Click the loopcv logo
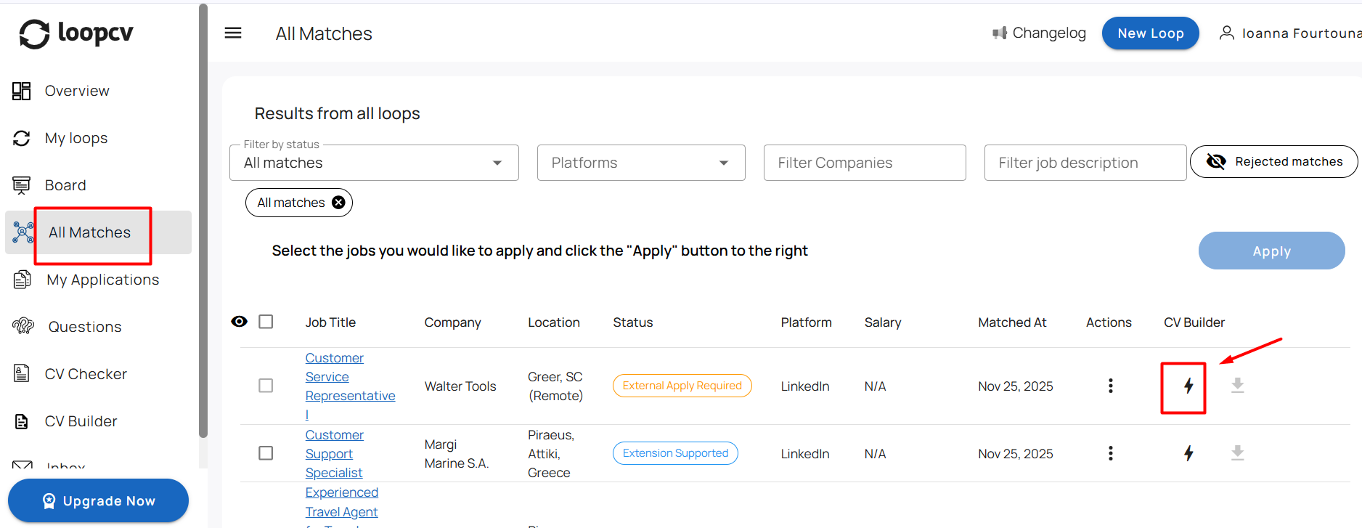 click(76, 33)
